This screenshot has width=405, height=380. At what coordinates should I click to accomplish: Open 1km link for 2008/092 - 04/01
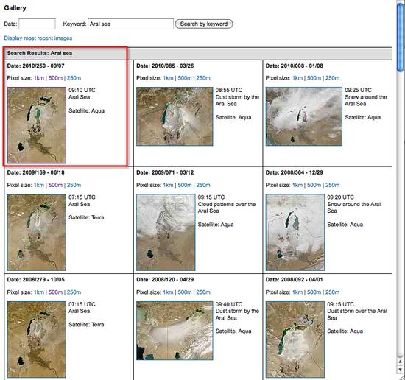tap(297, 292)
